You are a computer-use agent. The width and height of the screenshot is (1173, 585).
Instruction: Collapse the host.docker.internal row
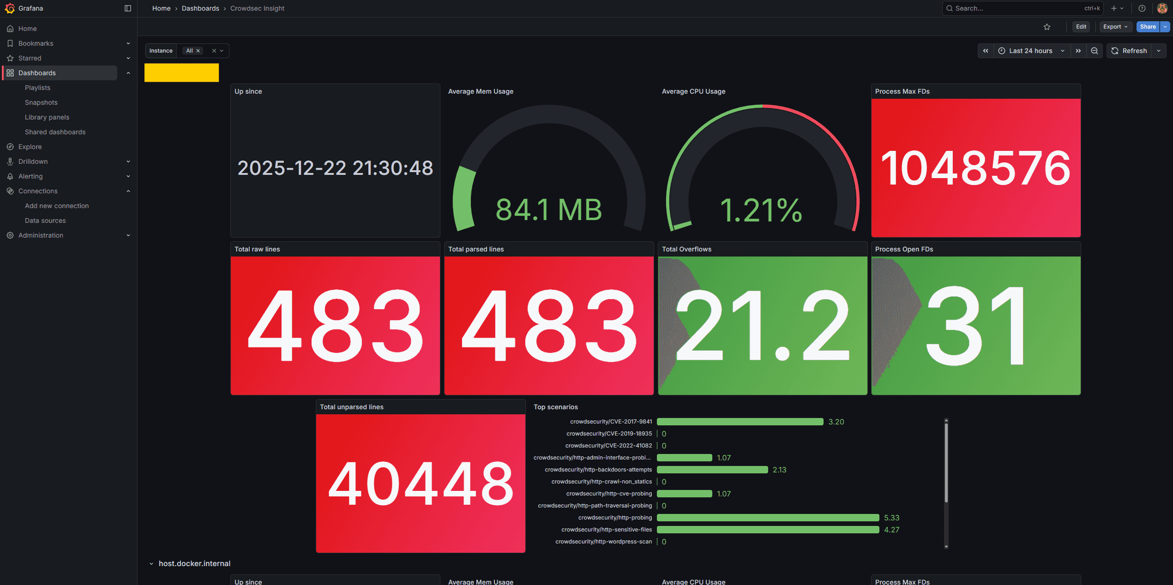pyautogui.click(x=151, y=564)
